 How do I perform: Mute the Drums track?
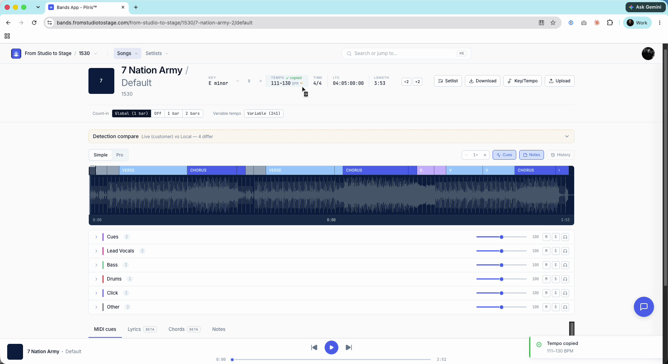546,279
